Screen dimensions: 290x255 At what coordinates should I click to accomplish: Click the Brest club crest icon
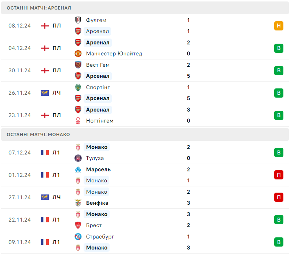coord(78,225)
